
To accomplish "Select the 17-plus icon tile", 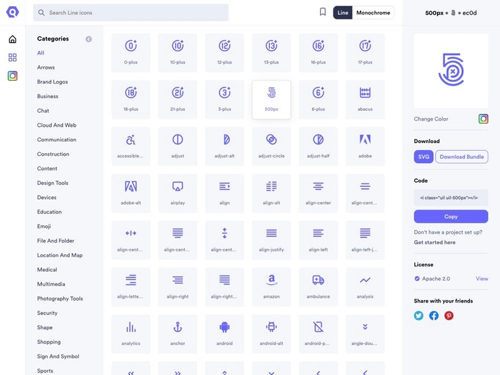I will pos(365,52).
